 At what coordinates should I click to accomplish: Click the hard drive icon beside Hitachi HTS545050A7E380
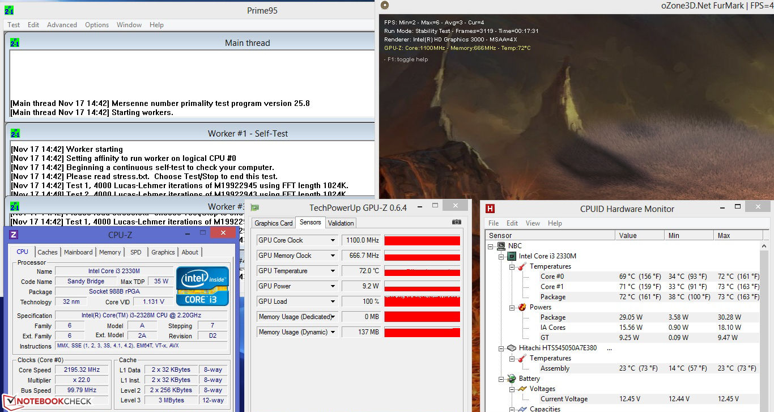click(x=512, y=348)
